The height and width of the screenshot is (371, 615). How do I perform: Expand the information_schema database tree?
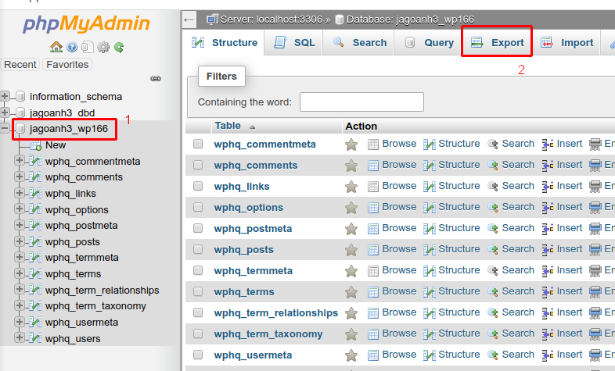6,96
